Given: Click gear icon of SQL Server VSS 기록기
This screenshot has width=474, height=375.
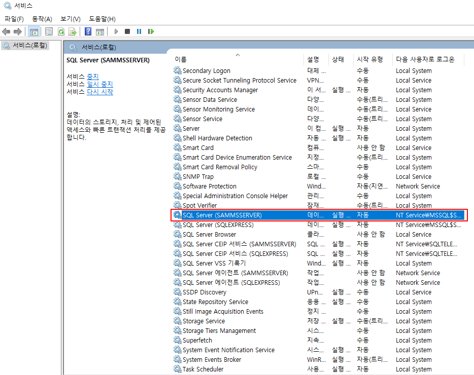Looking at the screenshot, I should tap(178, 263).
